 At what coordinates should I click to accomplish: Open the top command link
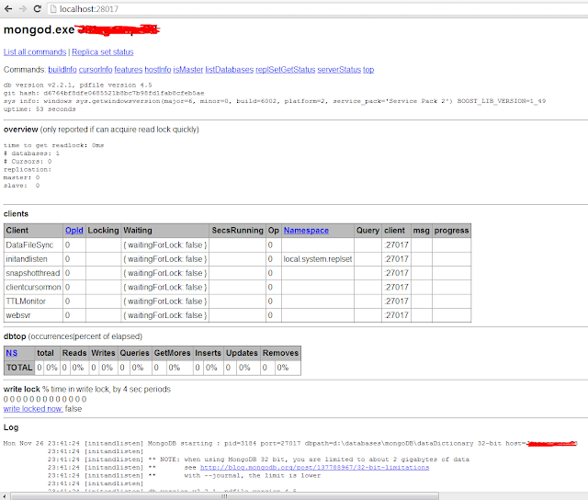pyautogui.click(x=368, y=69)
